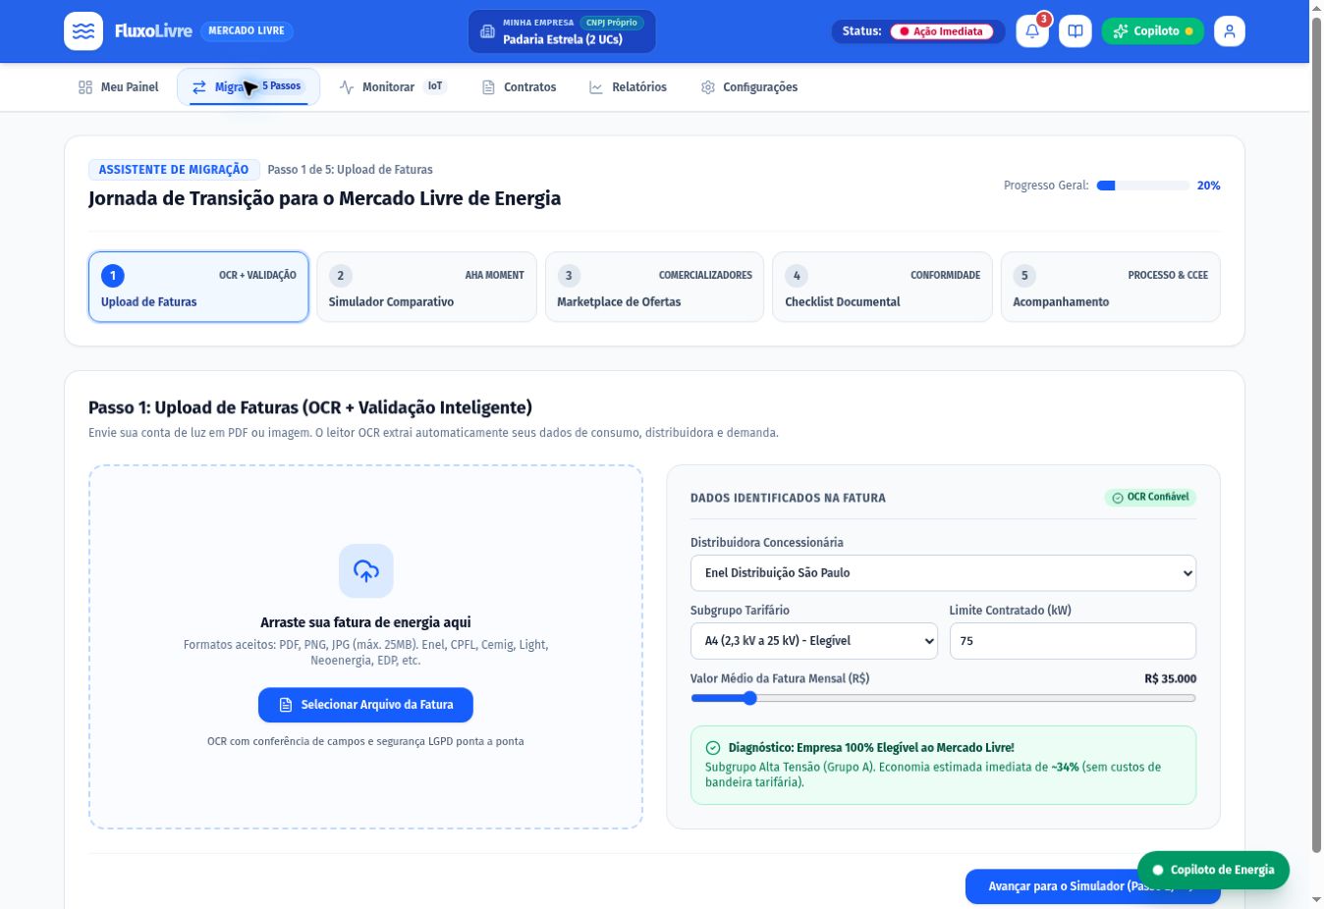Click the Monitorar pulse icon

(347, 87)
